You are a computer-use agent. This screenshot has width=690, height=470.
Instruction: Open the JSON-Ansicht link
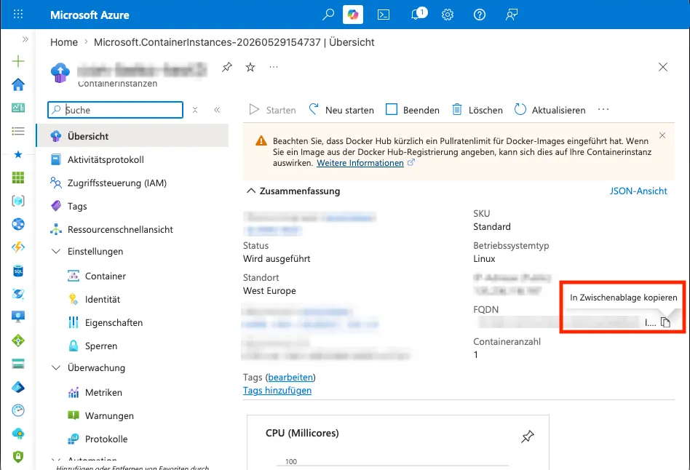click(x=638, y=191)
